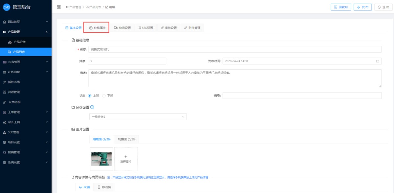Open the 回收站 recycle bin button
This screenshot has height=193, width=394.
(x=341, y=7)
